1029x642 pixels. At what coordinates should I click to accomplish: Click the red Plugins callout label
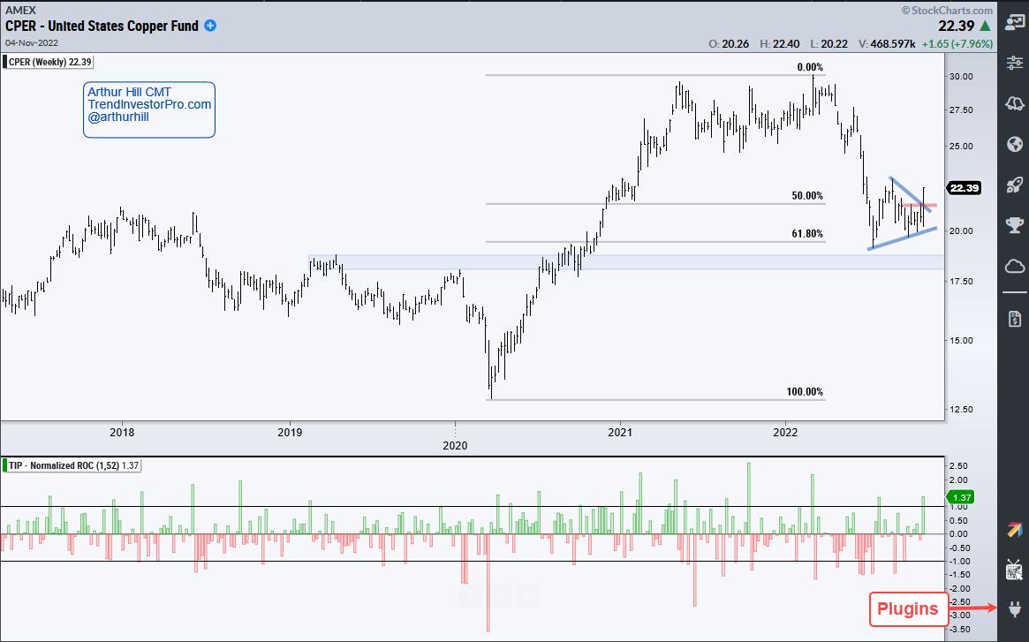click(906, 608)
